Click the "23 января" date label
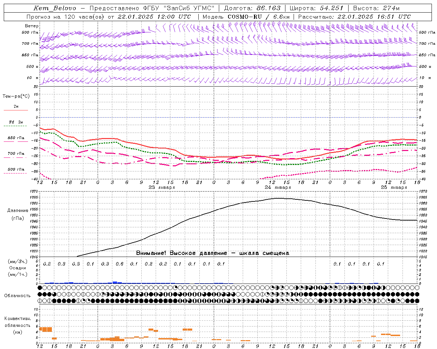437x349 pixels. click(162, 187)
